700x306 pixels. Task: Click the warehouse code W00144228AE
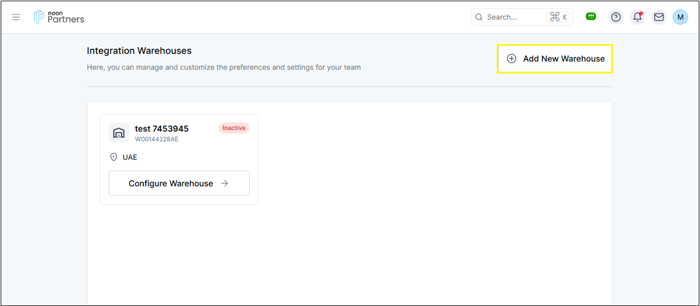coord(156,140)
